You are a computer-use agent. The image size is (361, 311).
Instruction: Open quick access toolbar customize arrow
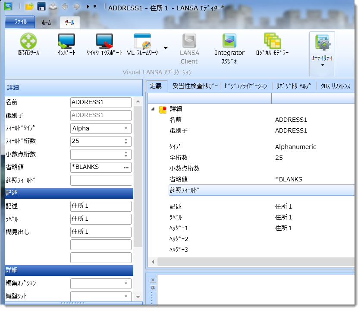click(95, 6)
